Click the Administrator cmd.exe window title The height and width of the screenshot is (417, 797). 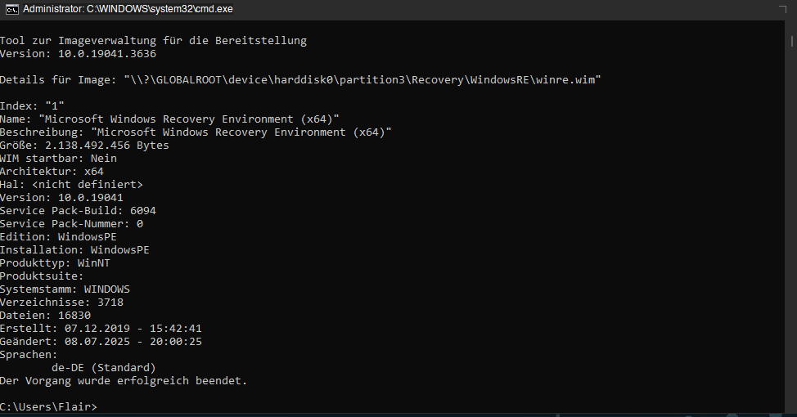click(x=128, y=9)
